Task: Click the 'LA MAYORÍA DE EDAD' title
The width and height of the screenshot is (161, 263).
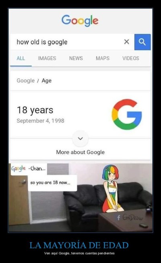Action: tap(79, 245)
